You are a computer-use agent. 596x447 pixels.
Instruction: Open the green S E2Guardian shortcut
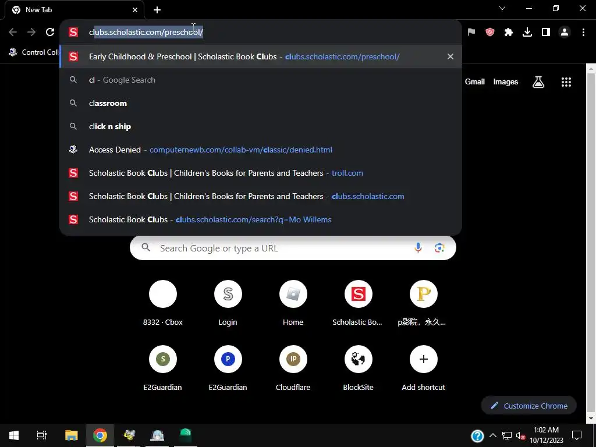[163, 368]
